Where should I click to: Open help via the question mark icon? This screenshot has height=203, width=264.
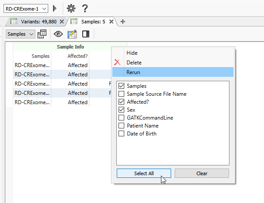pyautogui.click(x=85, y=8)
